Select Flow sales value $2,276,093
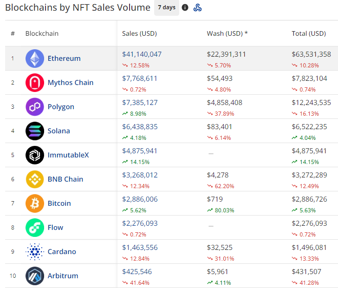338x288 pixels. pos(140,223)
